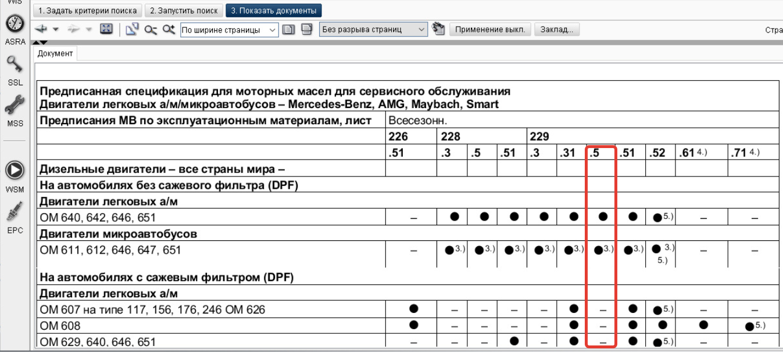Go to step '2. Запустить поиск'
Screen dimensions: 783x353
point(183,10)
